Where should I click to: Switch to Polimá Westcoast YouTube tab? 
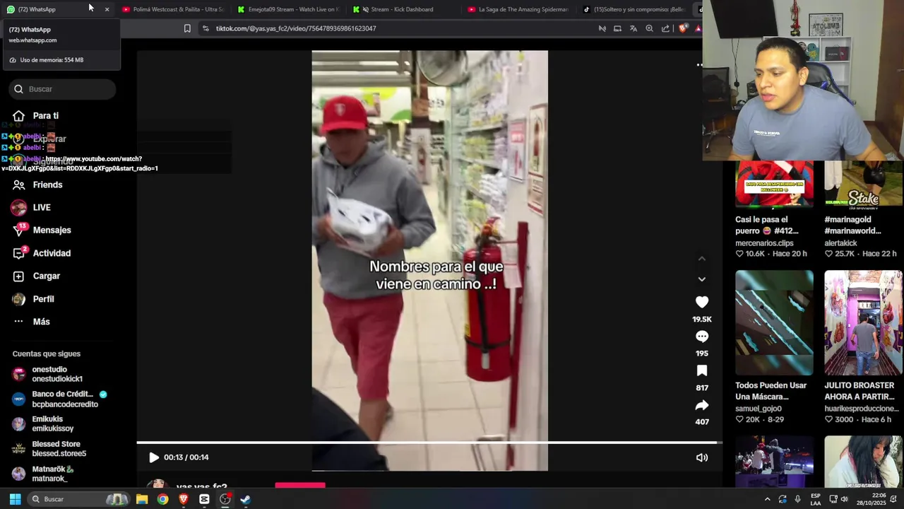(173, 9)
